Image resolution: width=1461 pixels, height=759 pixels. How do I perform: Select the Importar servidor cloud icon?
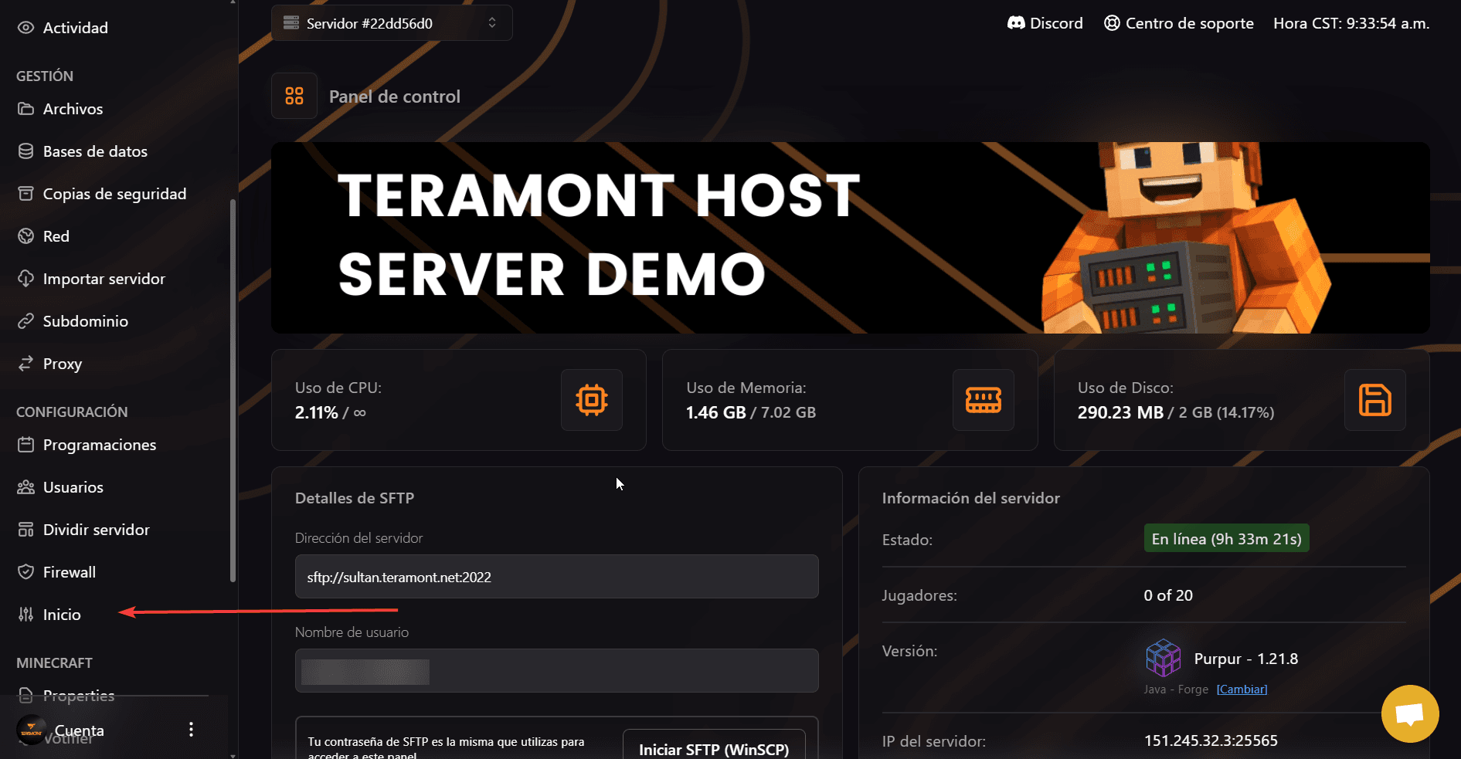tap(25, 279)
